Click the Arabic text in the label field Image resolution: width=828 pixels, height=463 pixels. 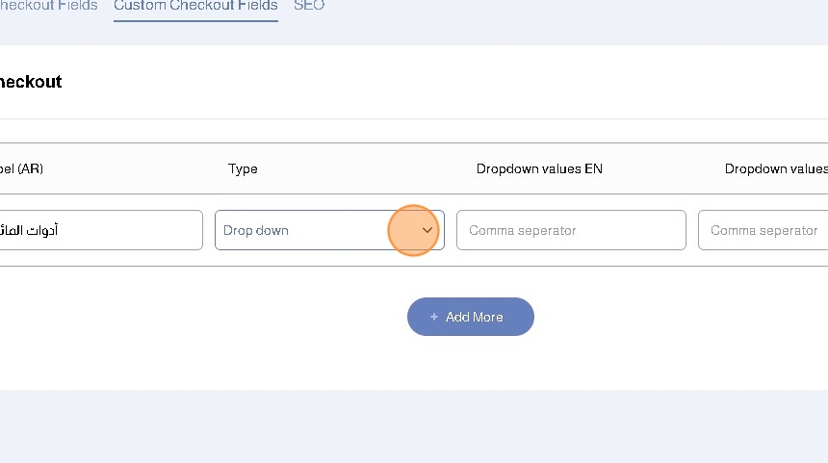[30, 231]
